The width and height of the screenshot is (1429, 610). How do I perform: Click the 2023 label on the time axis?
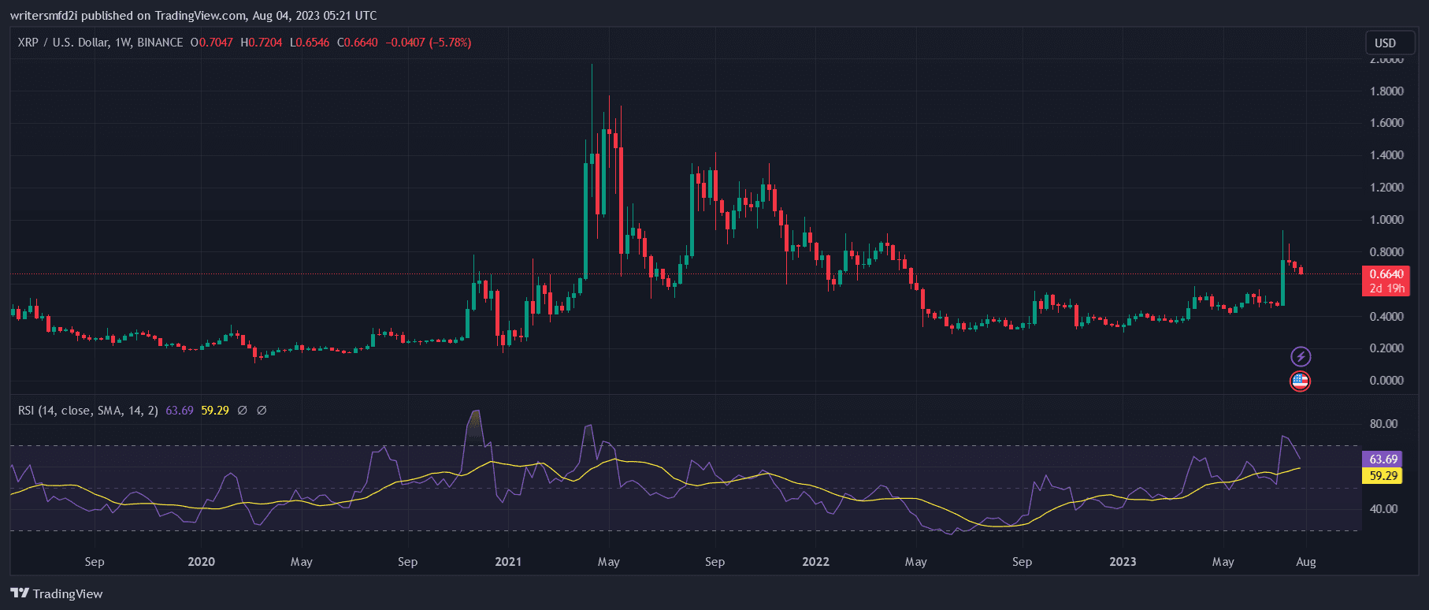(x=1123, y=562)
